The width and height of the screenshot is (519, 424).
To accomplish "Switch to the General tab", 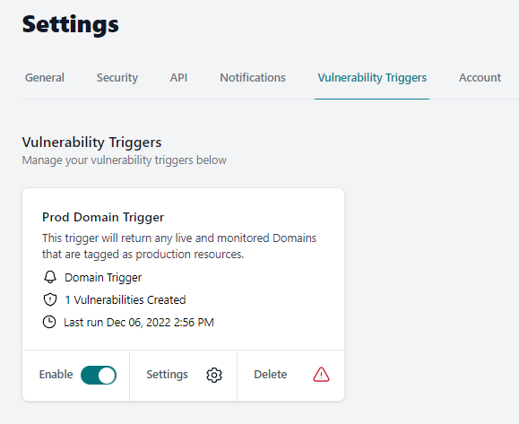I will pyautogui.click(x=45, y=77).
